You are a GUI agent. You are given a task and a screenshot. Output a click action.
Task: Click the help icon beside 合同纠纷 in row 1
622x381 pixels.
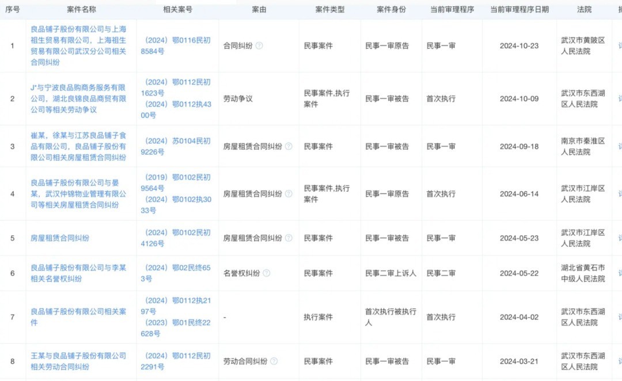pos(259,45)
